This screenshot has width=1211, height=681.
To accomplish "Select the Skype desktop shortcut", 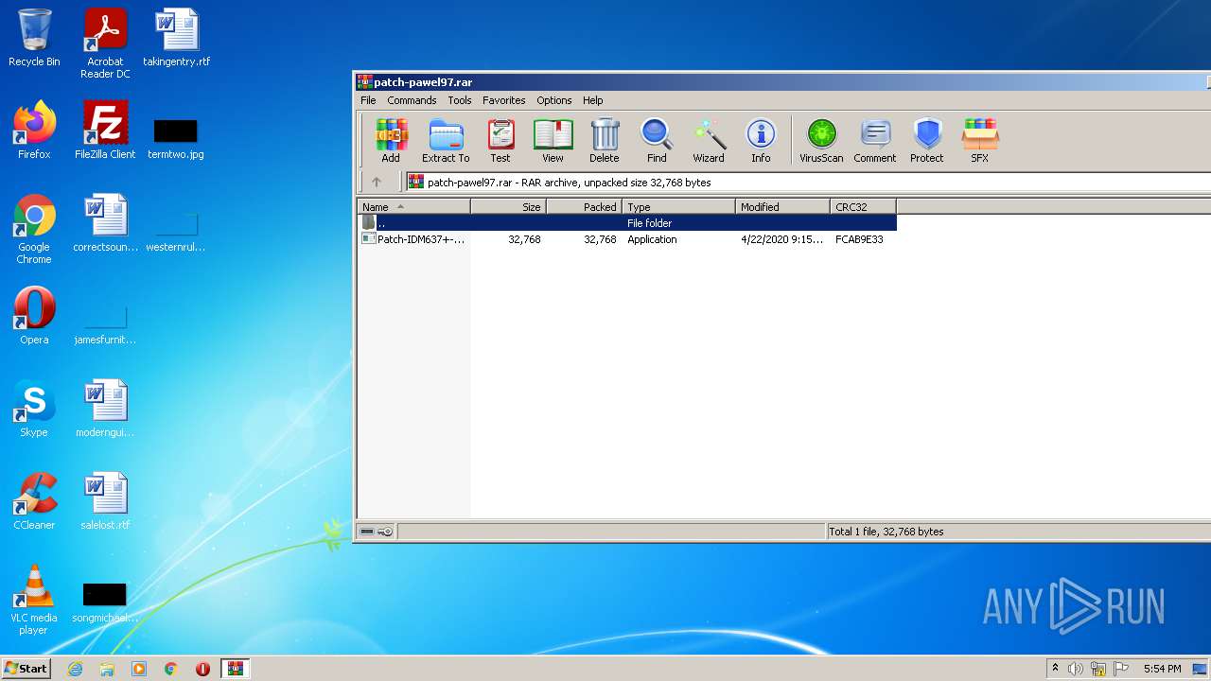I will click(34, 409).
